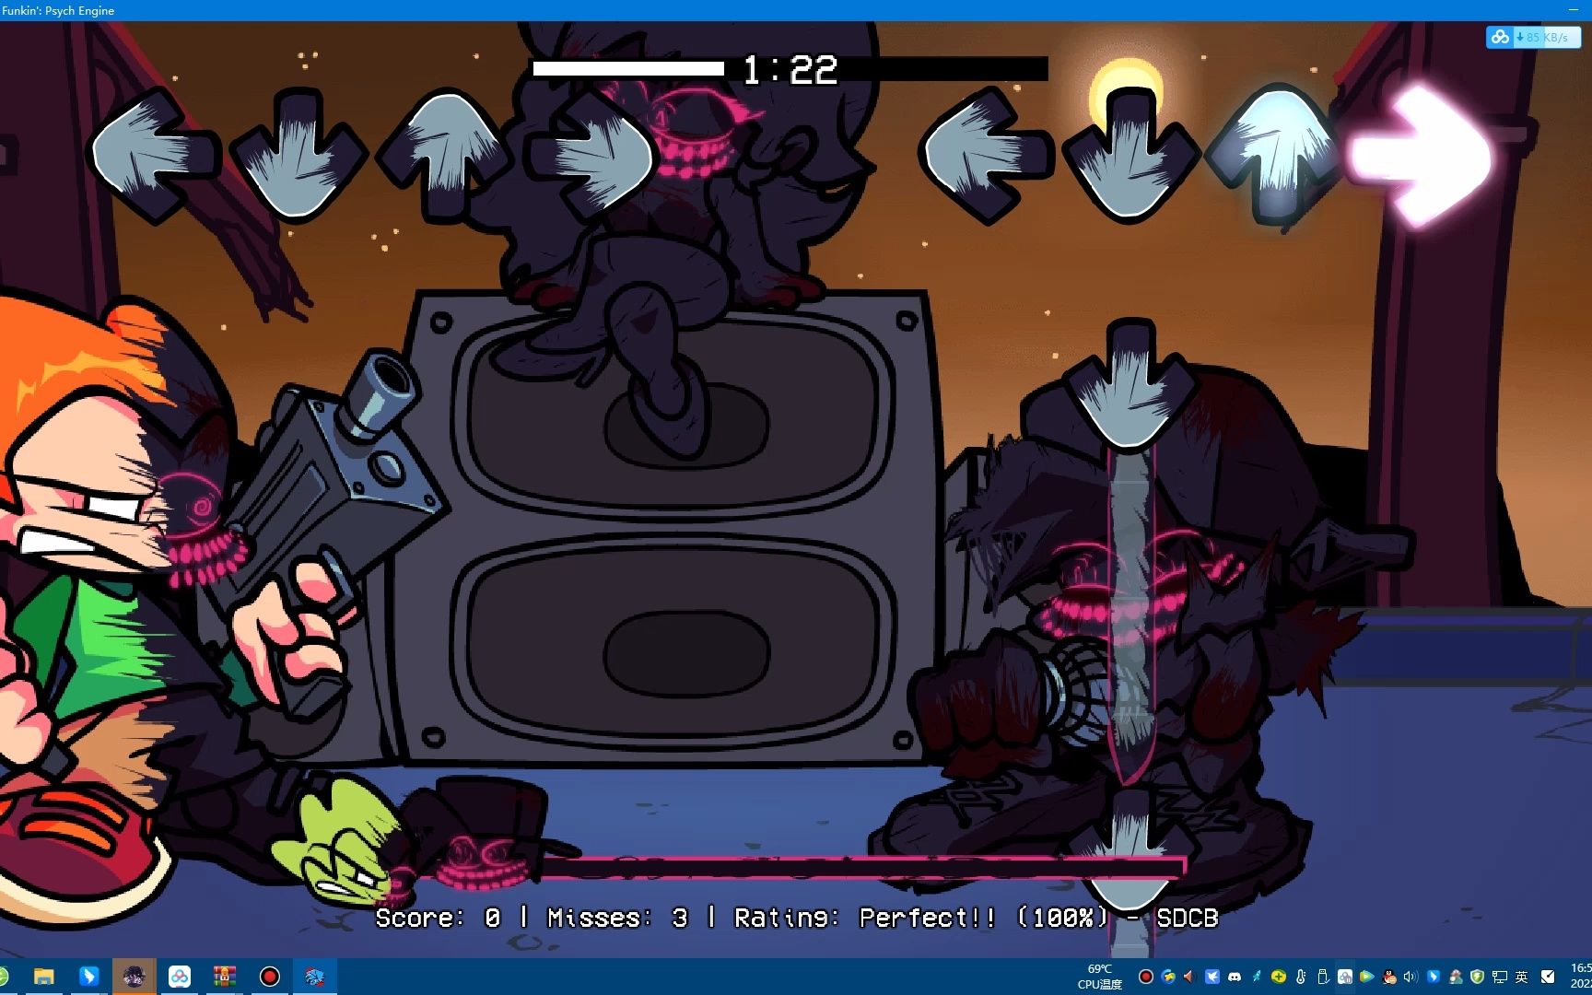Click the USB safely-remove tray icon
Image resolution: width=1592 pixels, height=995 pixels.
click(1323, 977)
